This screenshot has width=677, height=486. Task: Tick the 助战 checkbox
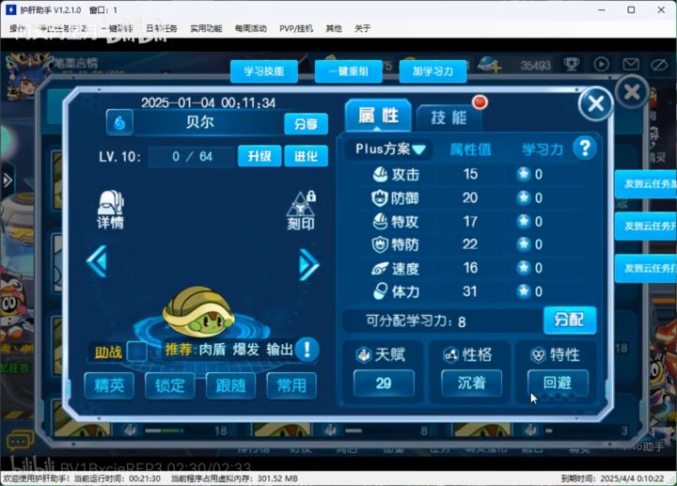tap(137, 352)
